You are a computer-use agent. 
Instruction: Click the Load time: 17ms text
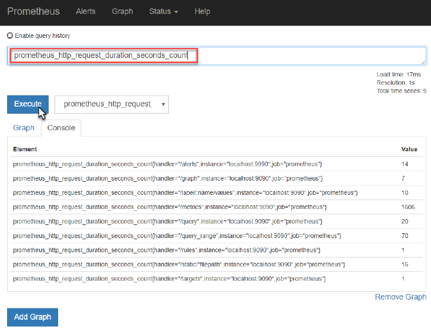click(x=398, y=75)
